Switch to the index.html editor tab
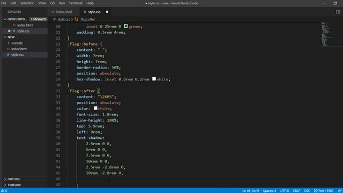The width and height of the screenshot is (343, 193). pos(64,12)
